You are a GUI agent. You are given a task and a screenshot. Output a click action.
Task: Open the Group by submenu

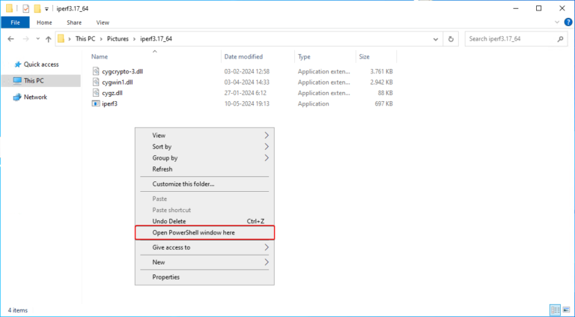(x=204, y=158)
